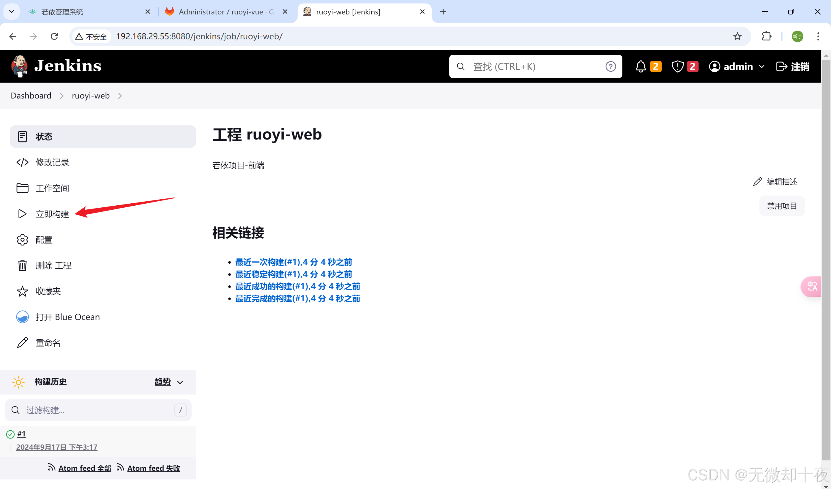
Task: Open Blue Ocean via its icon
Action: tap(22, 317)
